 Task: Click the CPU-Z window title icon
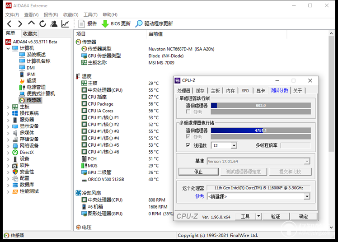pyautogui.click(x=178, y=80)
